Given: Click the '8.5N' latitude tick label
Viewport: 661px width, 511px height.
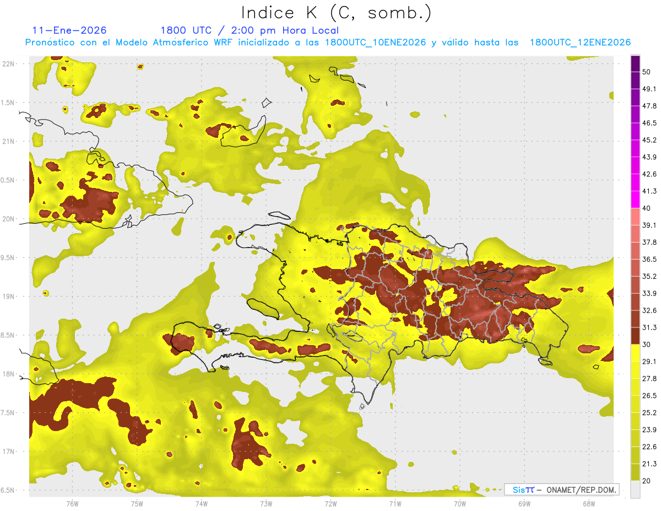Looking at the screenshot, I should click(8, 335).
